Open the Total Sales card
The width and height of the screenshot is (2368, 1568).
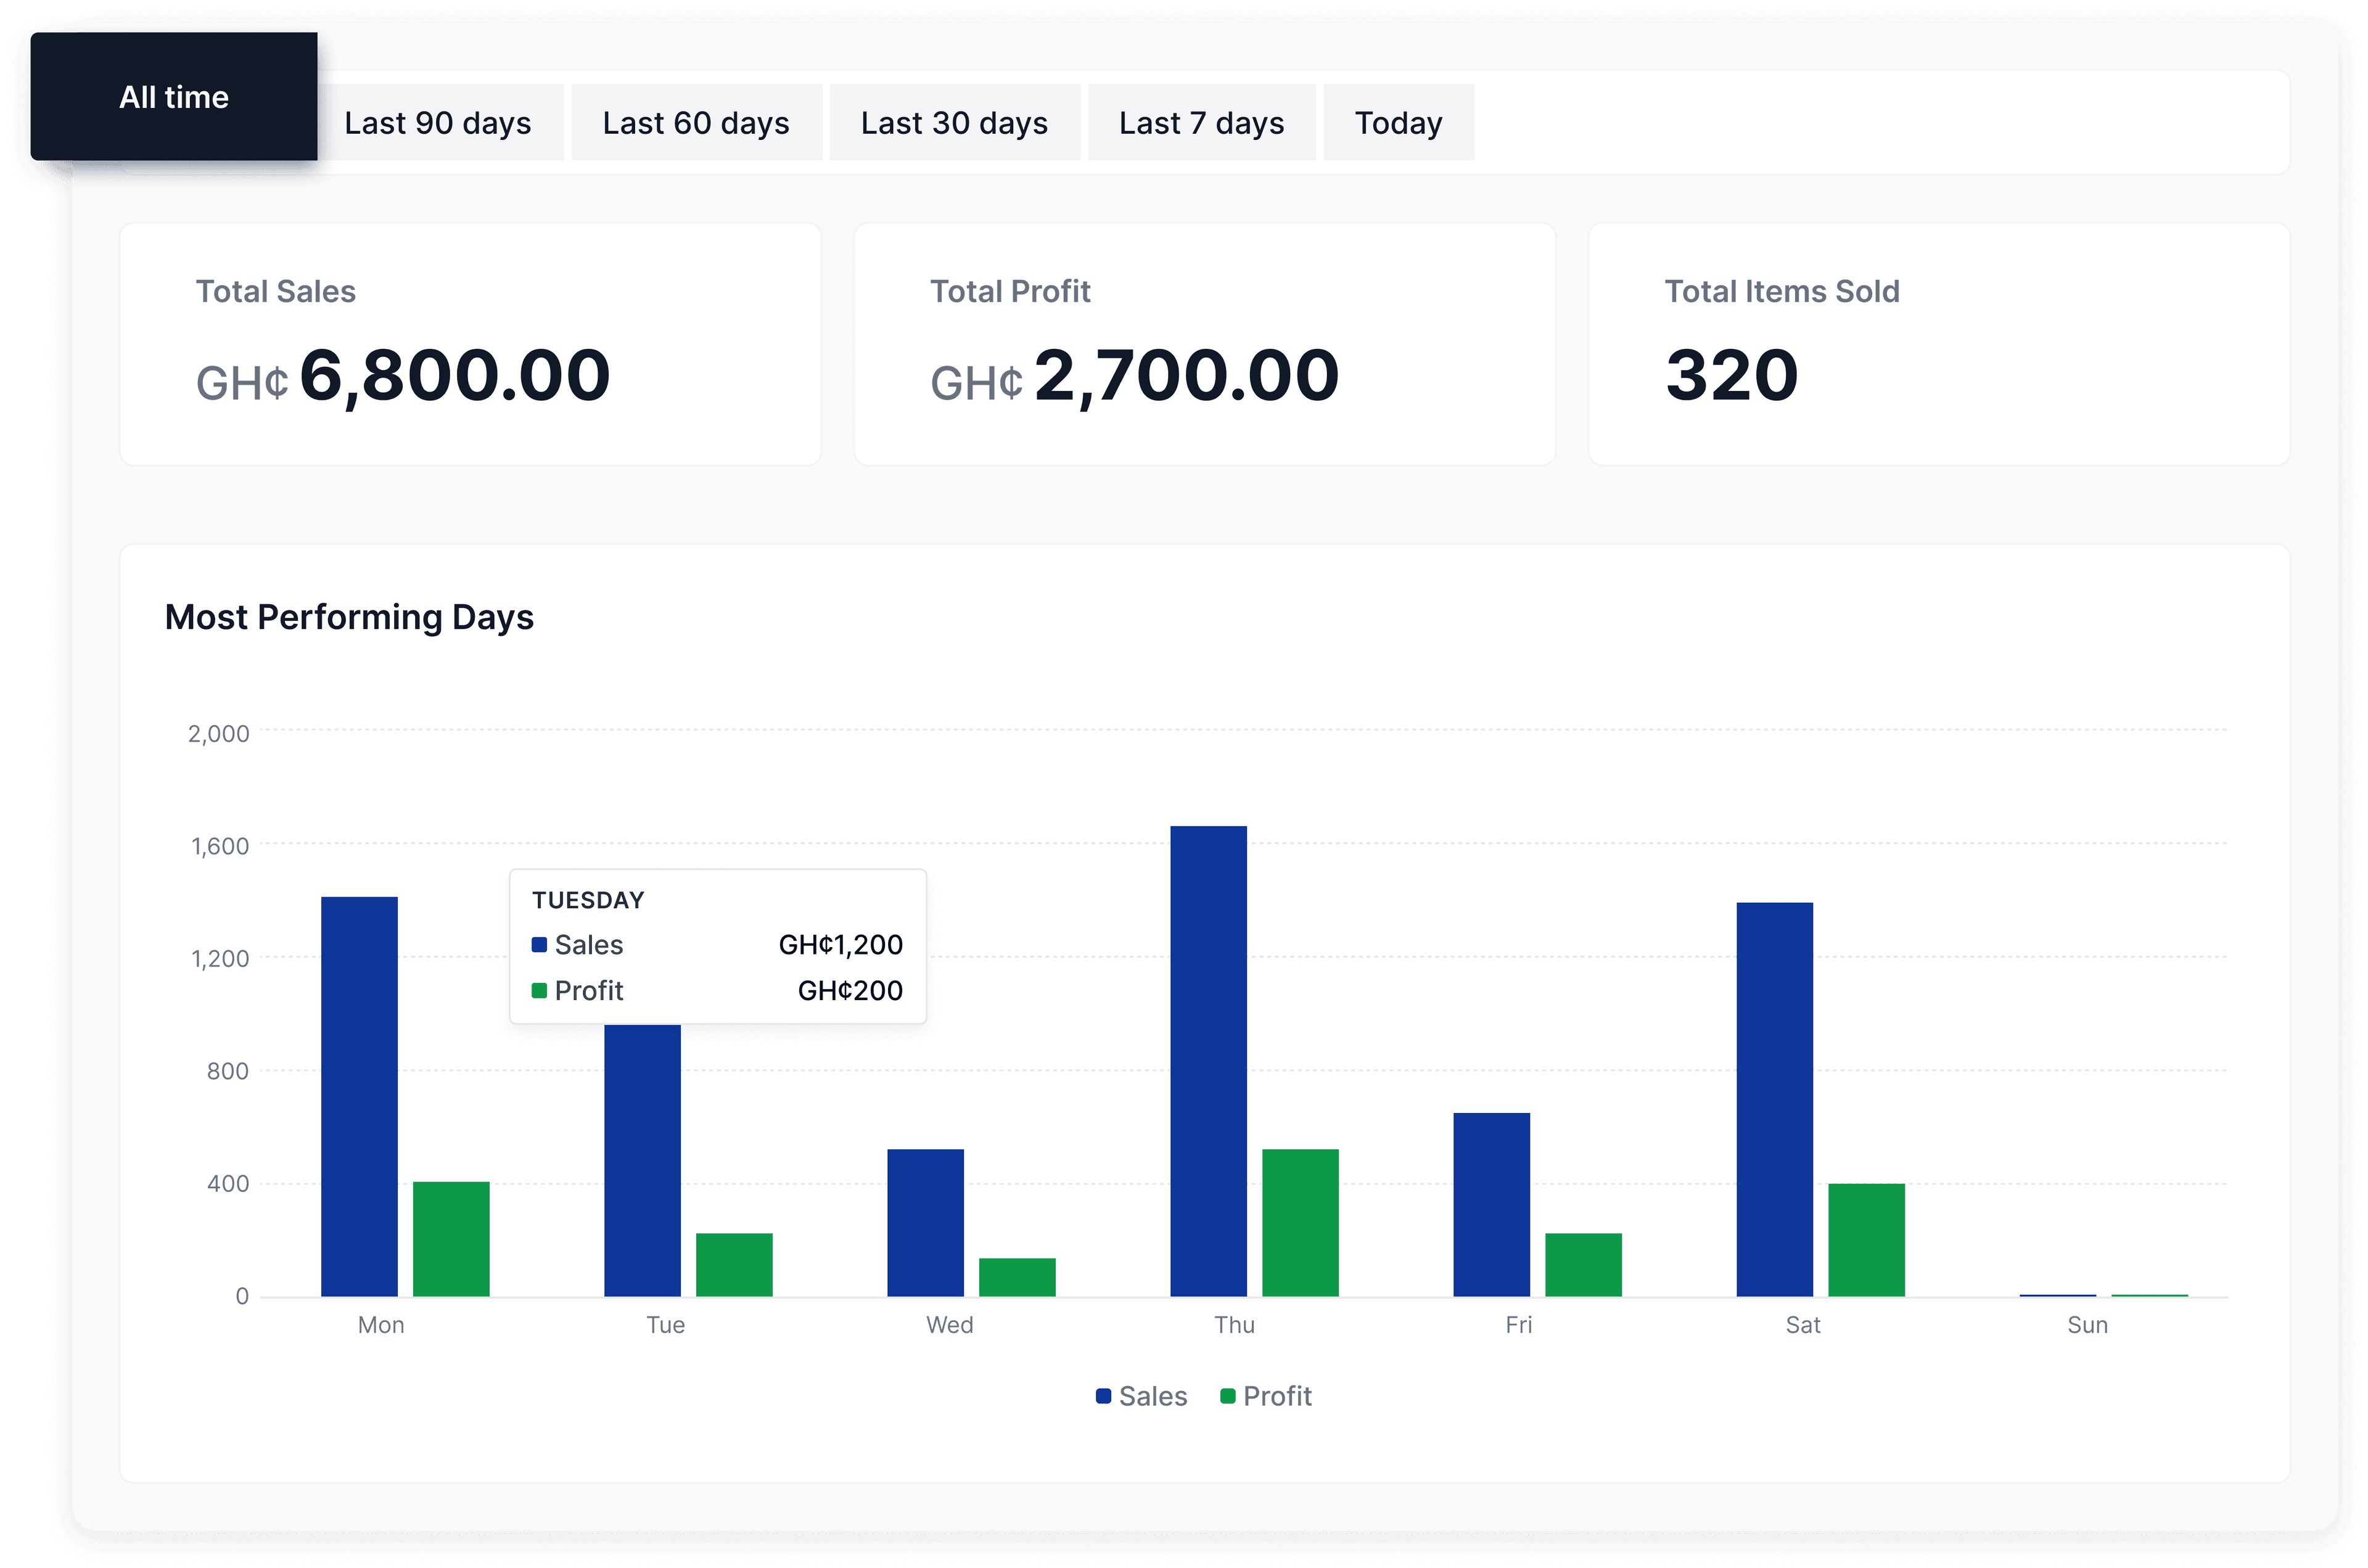[470, 344]
